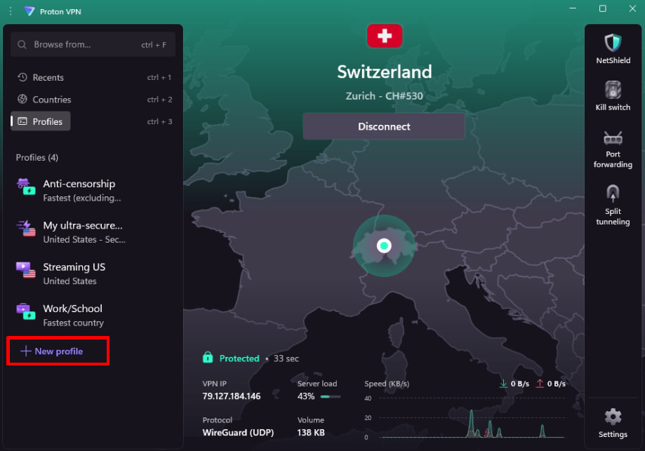Click the server load progress bar
Screen dimensions: 645x451
coord(331,396)
